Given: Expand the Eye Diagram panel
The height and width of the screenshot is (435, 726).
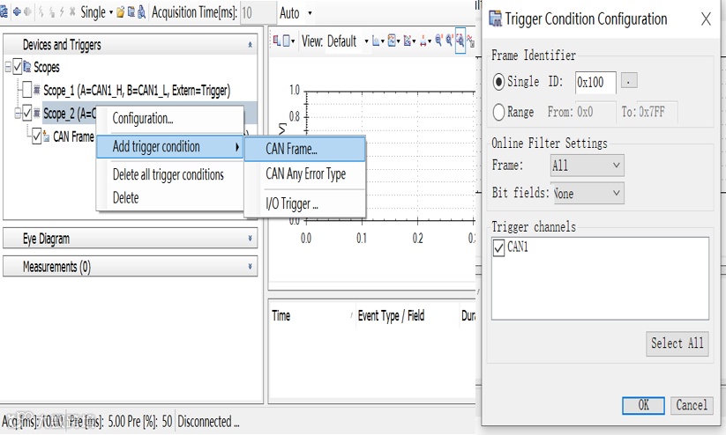Looking at the screenshot, I should click(250, 239).
